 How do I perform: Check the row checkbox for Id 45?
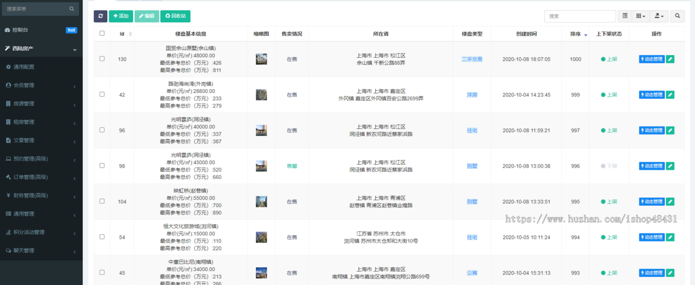tap(102, 273)
